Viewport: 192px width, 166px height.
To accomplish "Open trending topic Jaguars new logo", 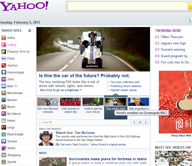I will (x=173, y=43).
